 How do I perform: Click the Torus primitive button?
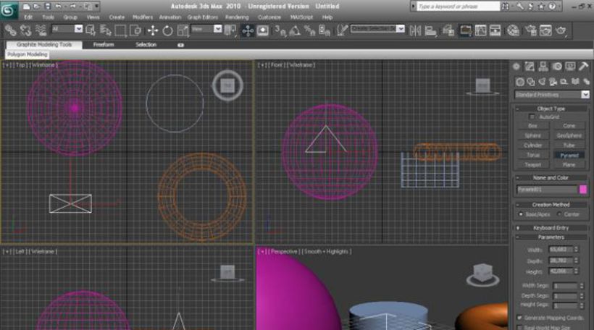(x=532, y=155)
